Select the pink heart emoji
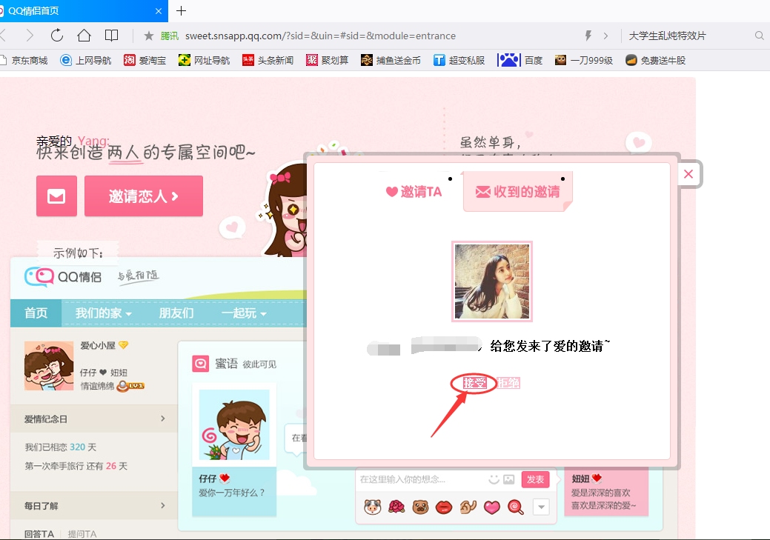Viewport: 770px width, 540px height. (x=491, y=507)
